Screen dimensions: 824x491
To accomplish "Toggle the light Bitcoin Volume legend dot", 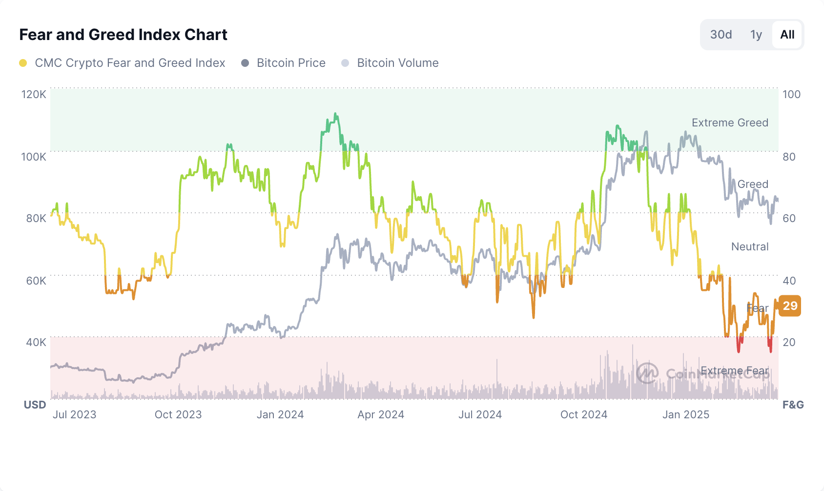I will click(x=345, y=63).
